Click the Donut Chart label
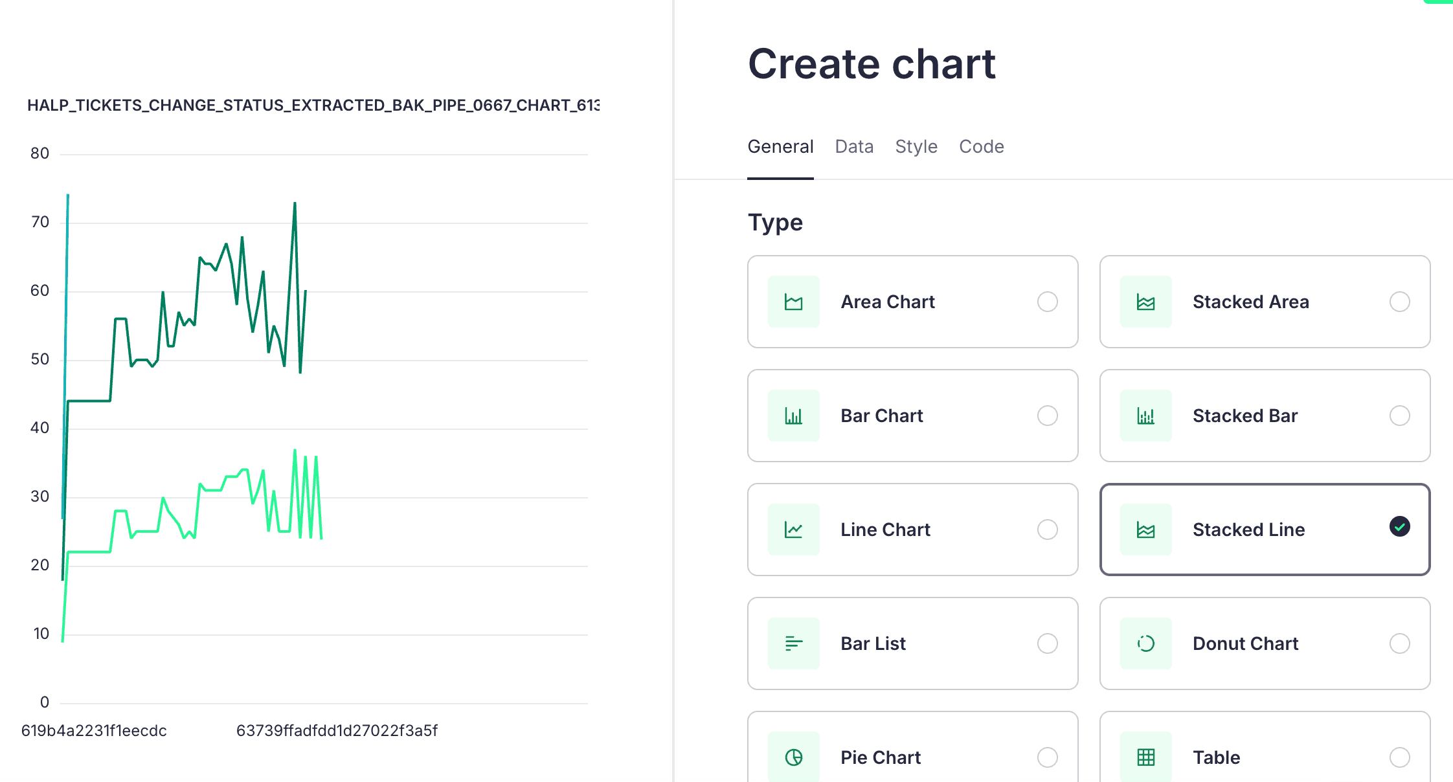The image size is (1453, 782). pos(1245,643)
